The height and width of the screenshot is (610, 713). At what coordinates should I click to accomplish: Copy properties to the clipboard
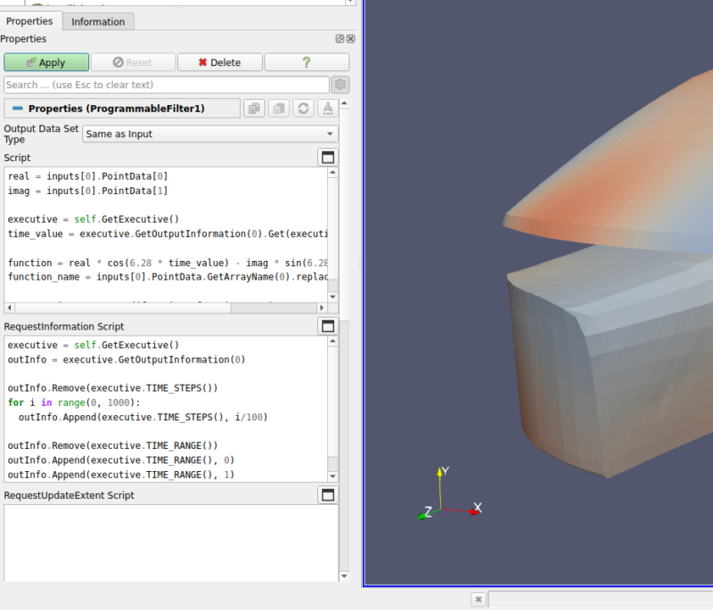pos(254,107)
